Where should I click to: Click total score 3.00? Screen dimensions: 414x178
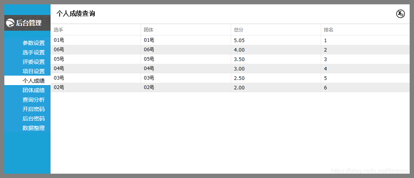click(x=276, y=69)
